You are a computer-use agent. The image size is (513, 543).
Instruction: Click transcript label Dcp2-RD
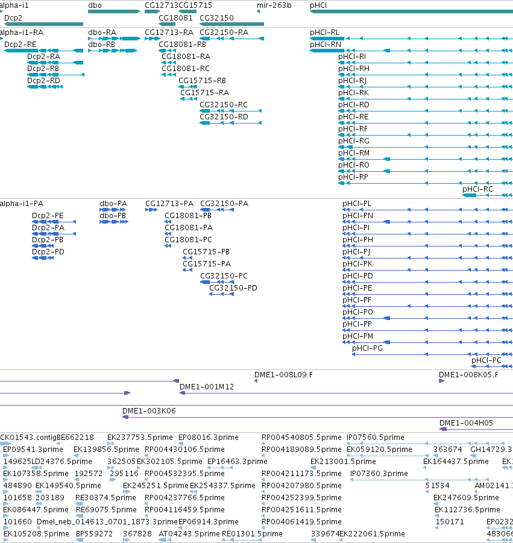(43, 80)
